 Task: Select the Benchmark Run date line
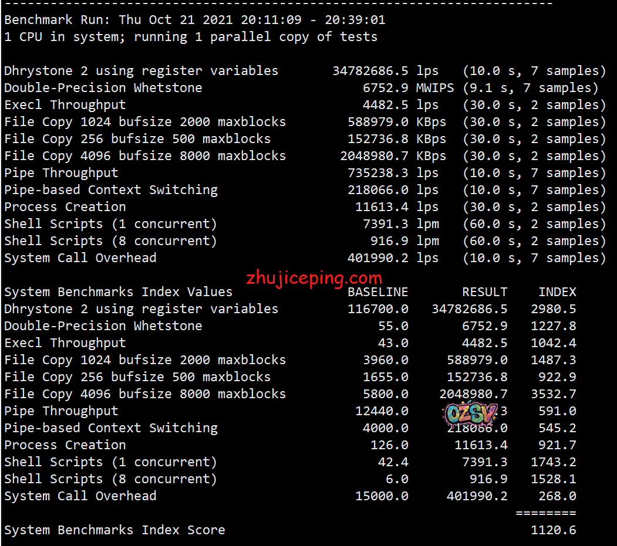click(x=194, y=20)
